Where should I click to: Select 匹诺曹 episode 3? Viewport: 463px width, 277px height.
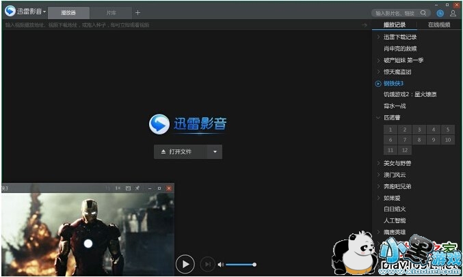pyautogui.click(x=419, y=130)
